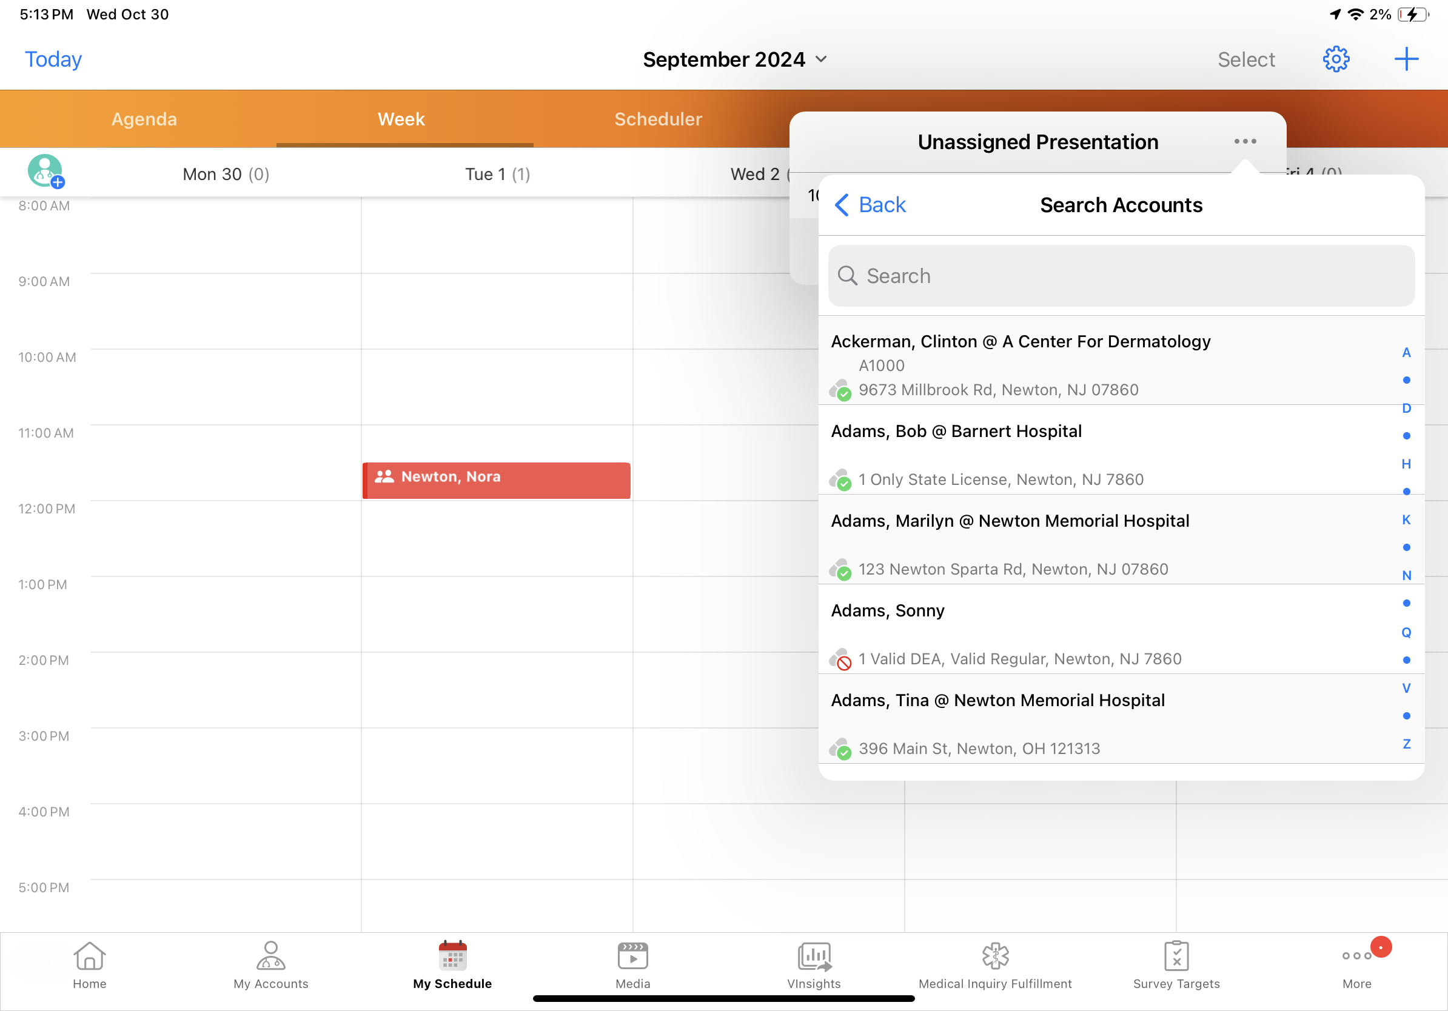Open the three-dot menu on Unassigned Presentation

(1245, 141)
